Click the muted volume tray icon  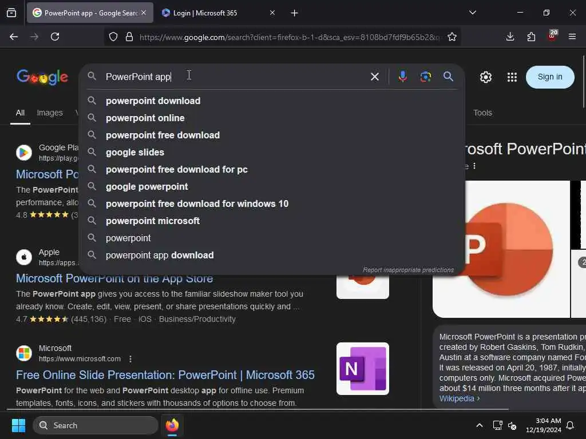click(512, 425)
